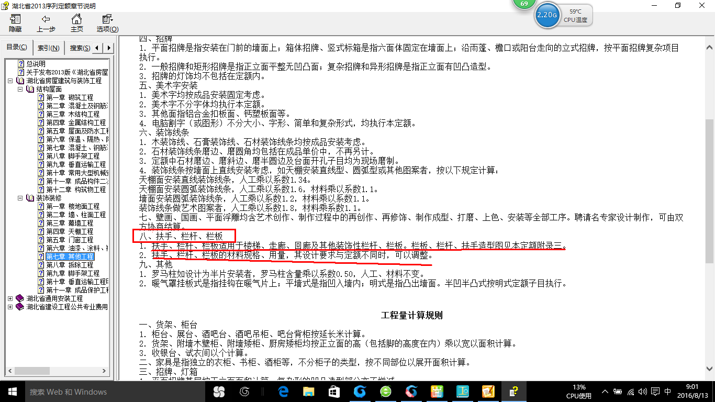Open the orange notepad app taskbar icon
The image size is (715, 402).
click(488, 392)
